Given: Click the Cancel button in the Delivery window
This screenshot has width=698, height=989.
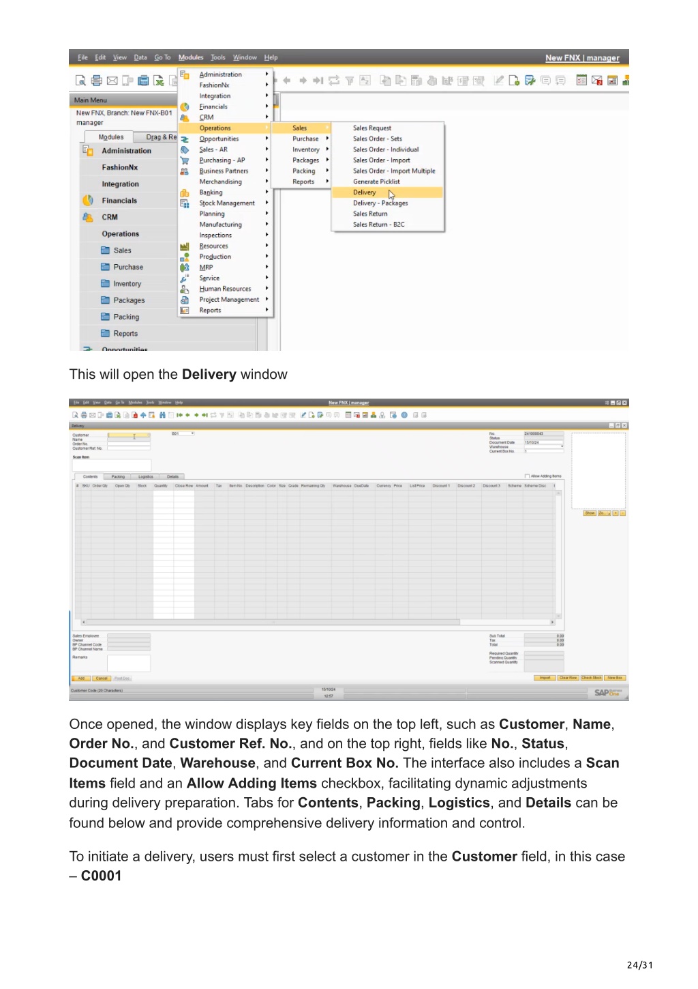Looking at the screenshot, I should coord(102,678).
